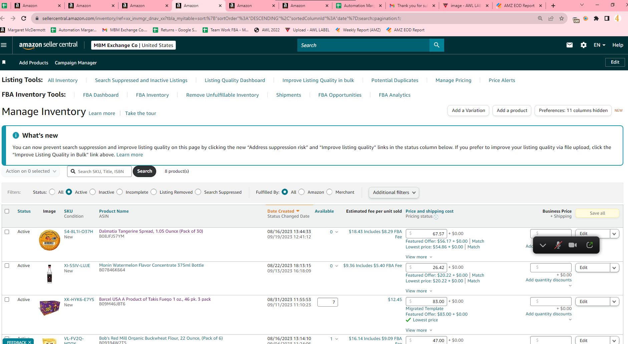Click the available quantity field showing 7
Image resolution: width=628 pixels, height=344 pixels.
328,302
